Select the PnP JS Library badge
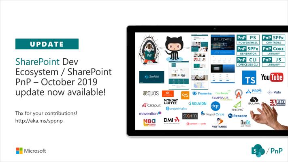Screen dimensions: 288x162 (273, 62)
